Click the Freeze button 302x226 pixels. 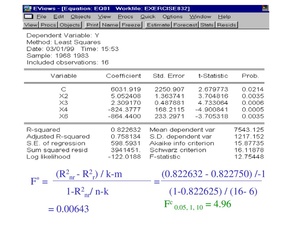pos(131,25)
